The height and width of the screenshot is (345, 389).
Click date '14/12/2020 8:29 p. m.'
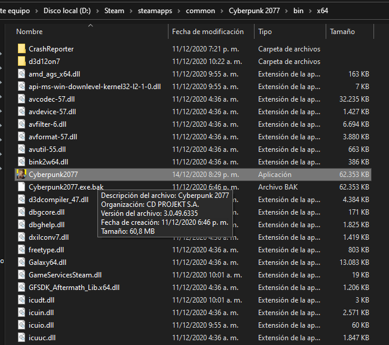point(206,175)
